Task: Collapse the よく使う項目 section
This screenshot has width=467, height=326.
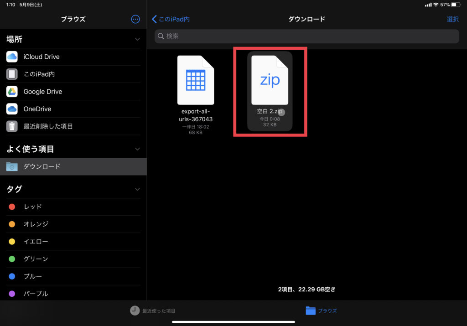Action: [137, 149]
